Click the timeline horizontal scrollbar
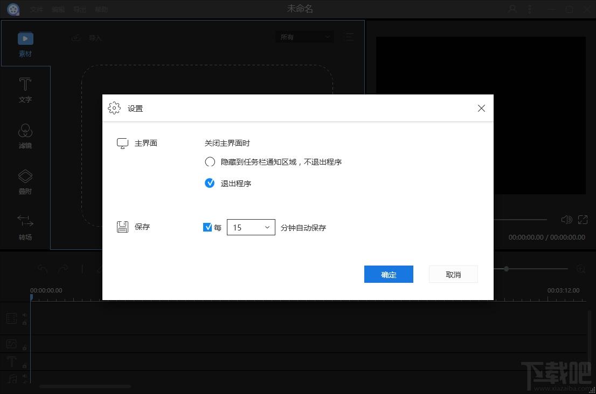 tap(85, 386)
